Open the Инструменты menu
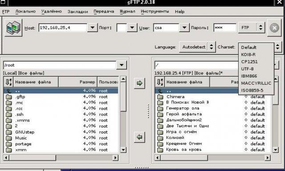Image resolution: width=285 pixels, height=171 pixels. pos(155,12)
